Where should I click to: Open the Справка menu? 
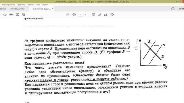click(45, 5)
